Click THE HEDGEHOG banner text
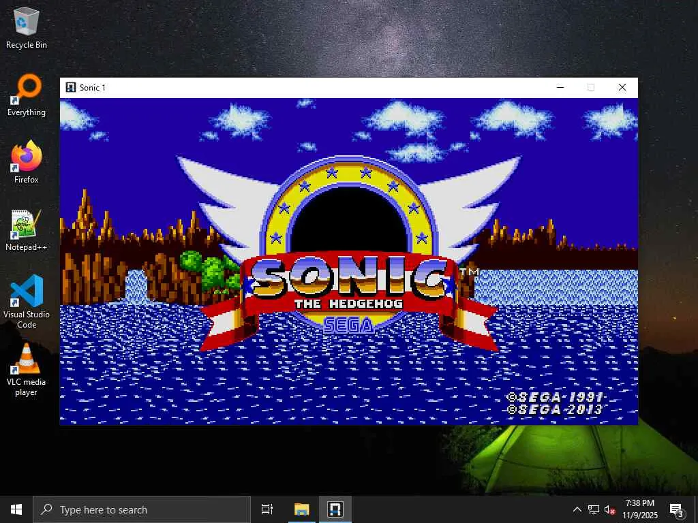The image size is (698, 523). (348, 304)
